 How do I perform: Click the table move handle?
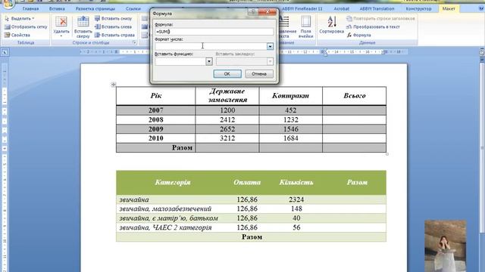pos(114,84)
